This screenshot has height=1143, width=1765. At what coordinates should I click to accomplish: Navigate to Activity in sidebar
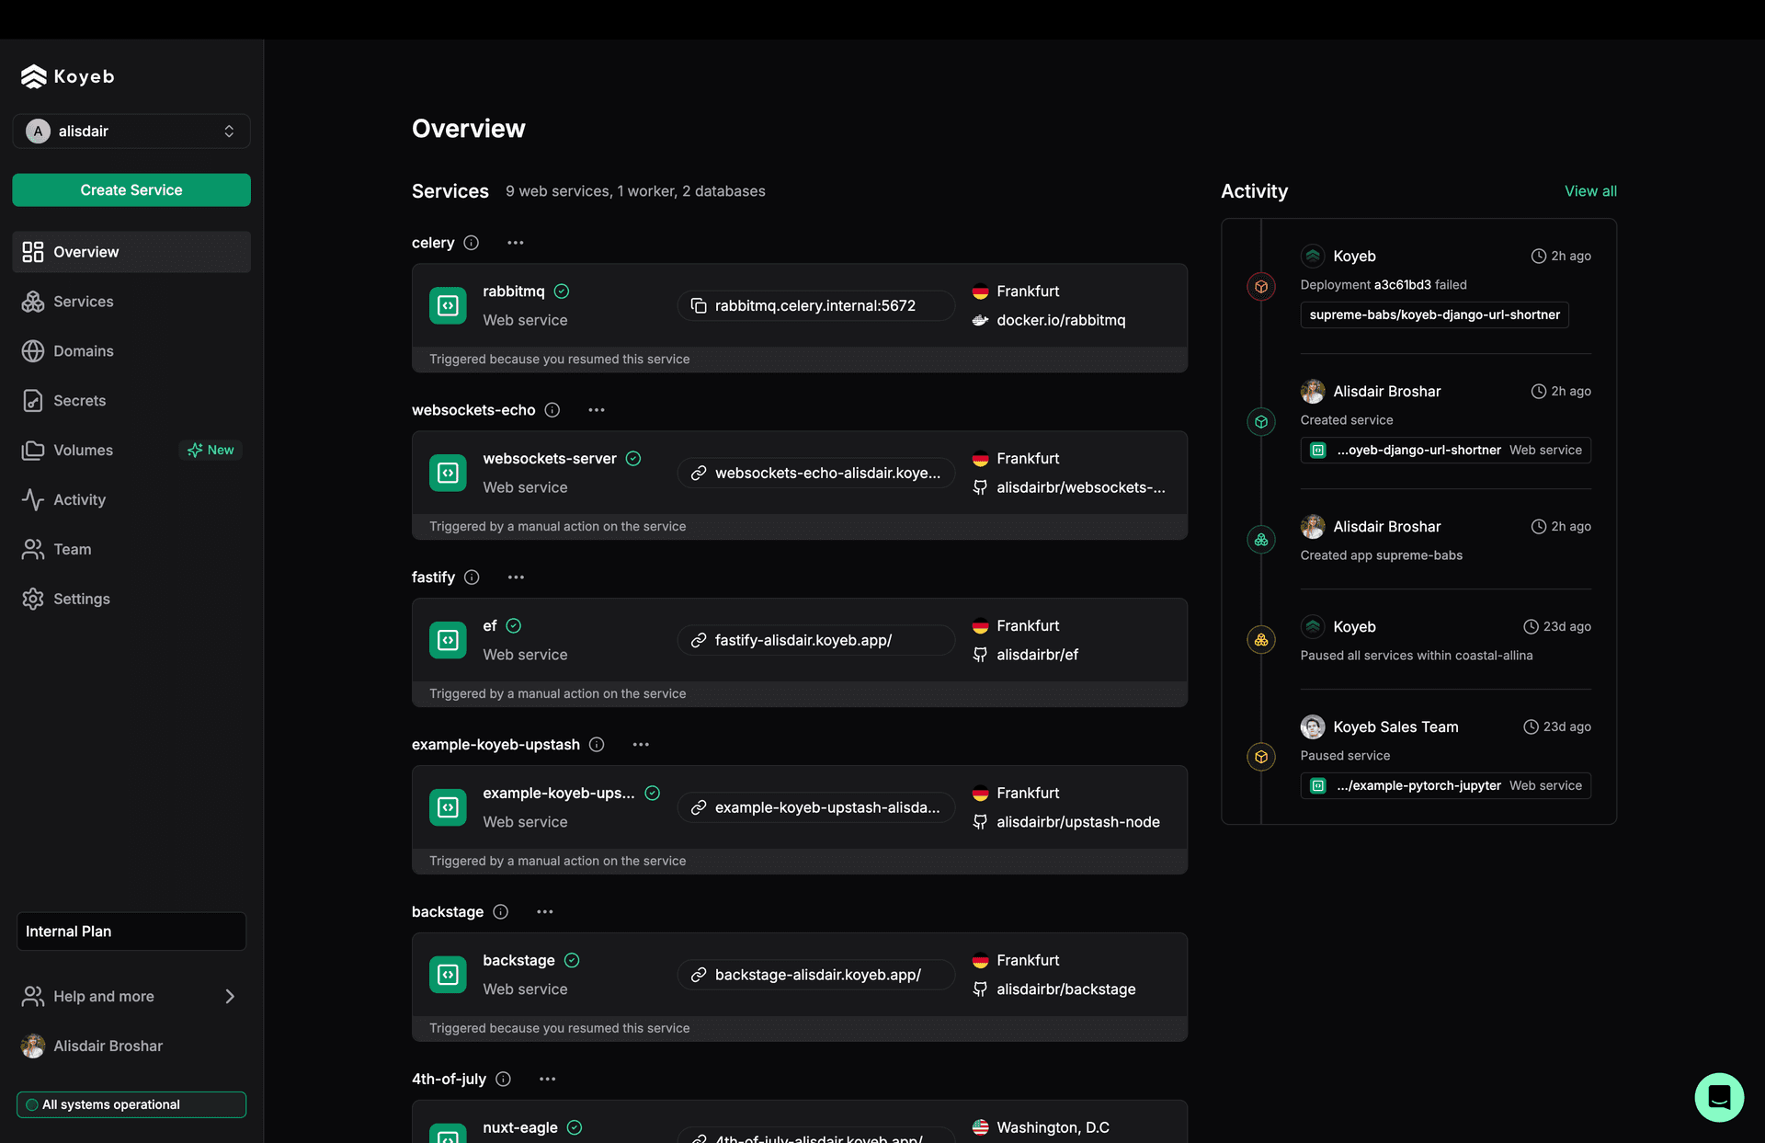(x=77, y=498)
